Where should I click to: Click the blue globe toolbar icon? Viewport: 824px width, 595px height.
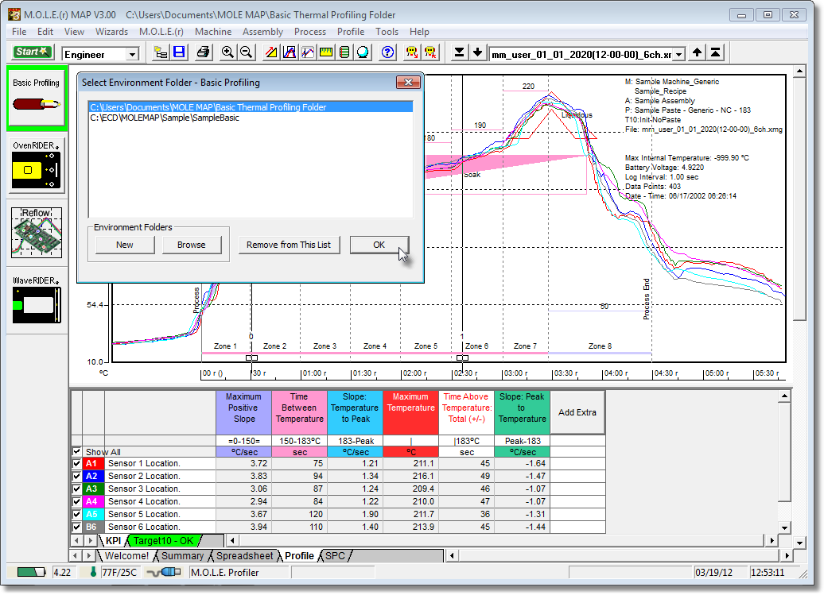pyautogui.click(x=363, y=52)
